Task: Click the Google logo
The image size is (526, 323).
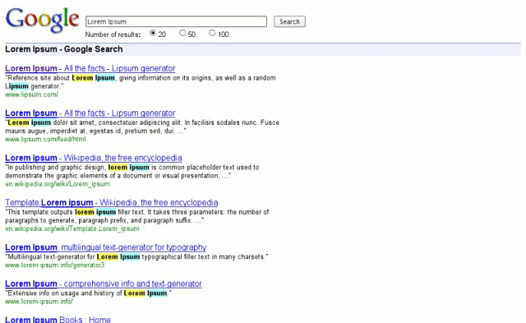Action: (x=42, y=20)
